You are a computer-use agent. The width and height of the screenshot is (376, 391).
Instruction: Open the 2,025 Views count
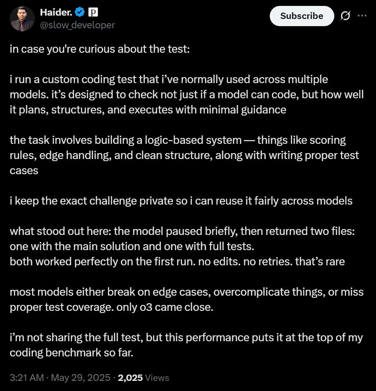pos(143,378)
